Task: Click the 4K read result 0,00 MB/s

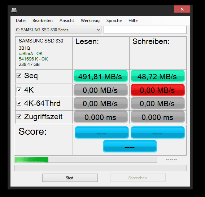Action: [x=101, y=90]
